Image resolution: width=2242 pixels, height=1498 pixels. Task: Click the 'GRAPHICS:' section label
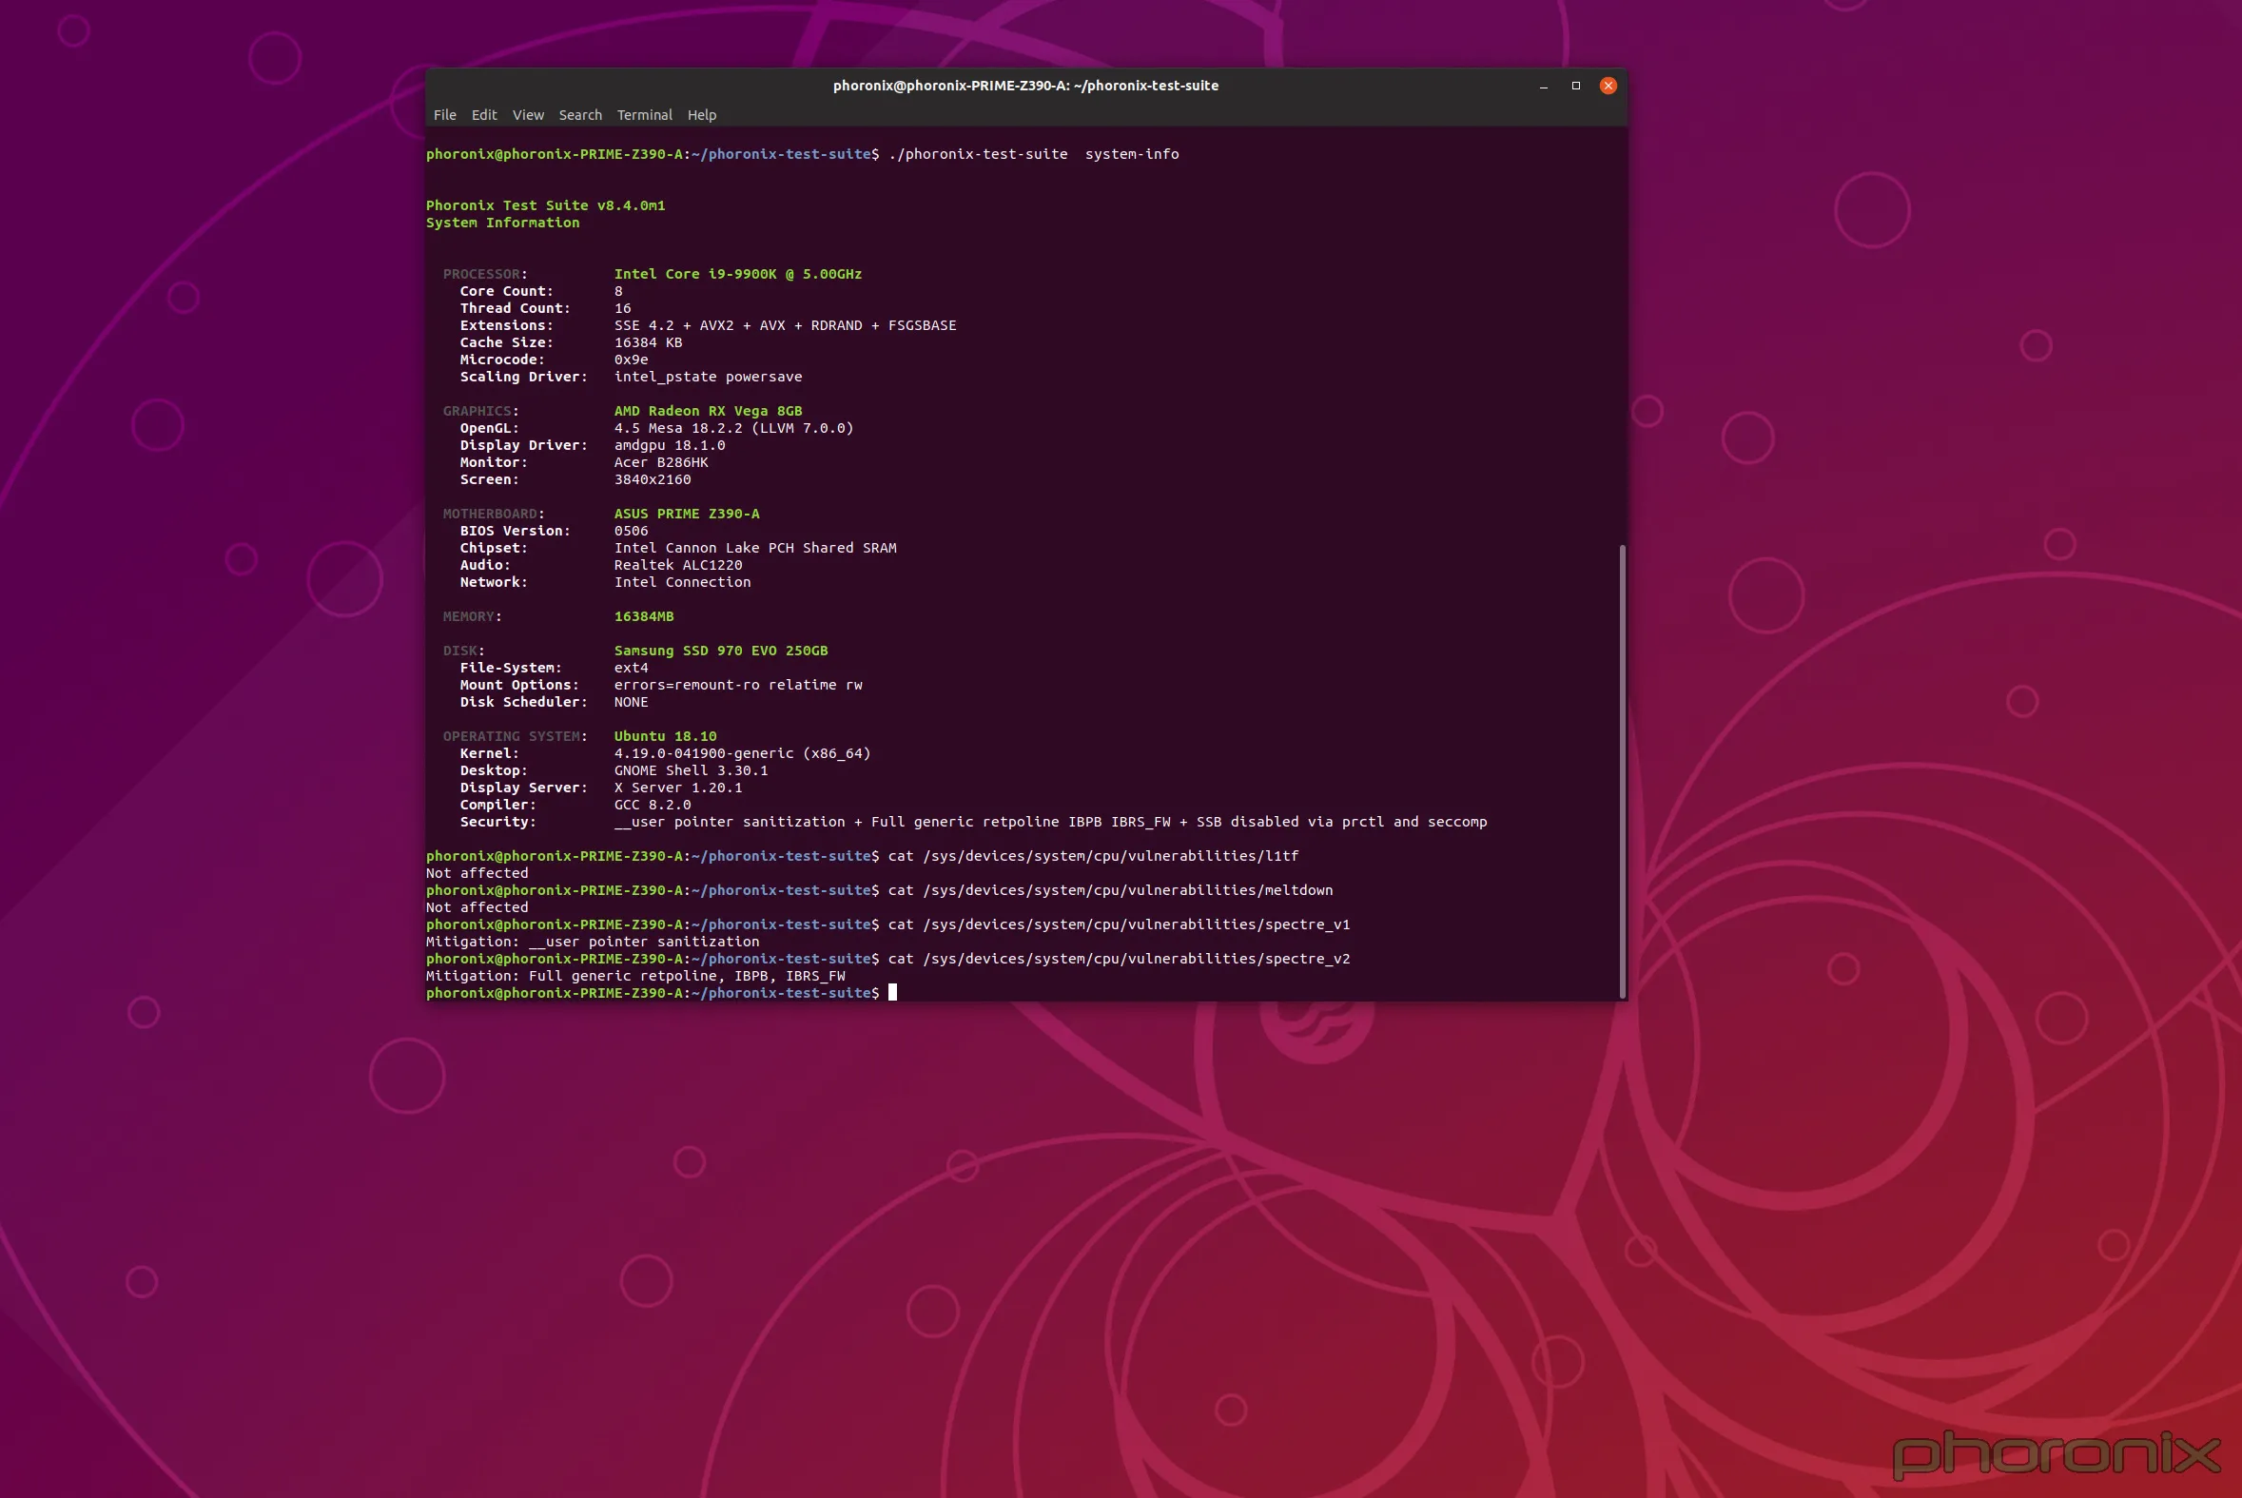480,411
